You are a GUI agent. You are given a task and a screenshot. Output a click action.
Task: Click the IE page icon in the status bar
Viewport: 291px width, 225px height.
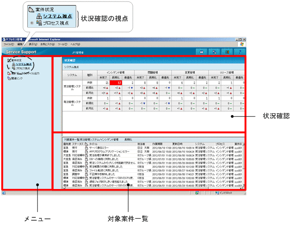tap(3, 193)
